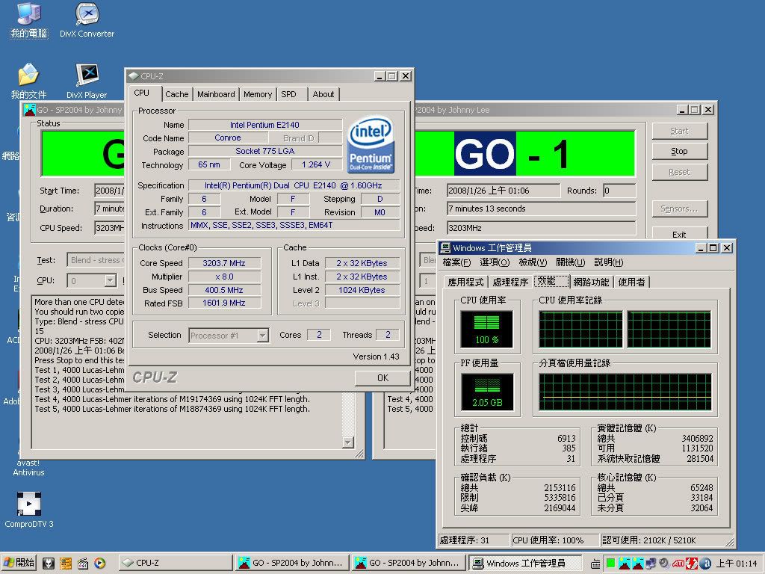Launch Windows Media Player from quick launch
The image size is (765, 574).
tap(100, 564)
